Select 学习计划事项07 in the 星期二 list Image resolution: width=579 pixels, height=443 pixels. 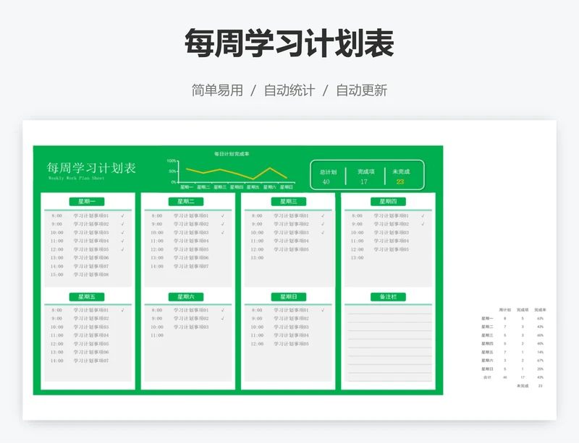click(191, 266)
